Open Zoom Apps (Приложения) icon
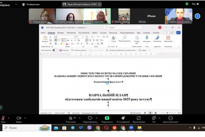The width and height of the screenshot is (205, 137). coord(139,119)
